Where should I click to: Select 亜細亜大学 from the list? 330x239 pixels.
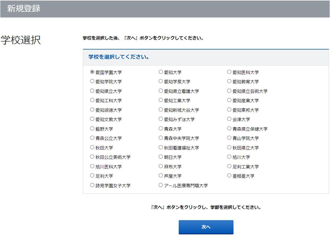coord(229,176)
